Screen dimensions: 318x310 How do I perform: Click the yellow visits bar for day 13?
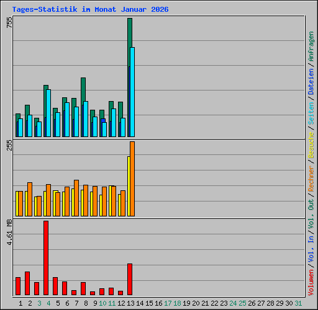[x=129, y=186]
